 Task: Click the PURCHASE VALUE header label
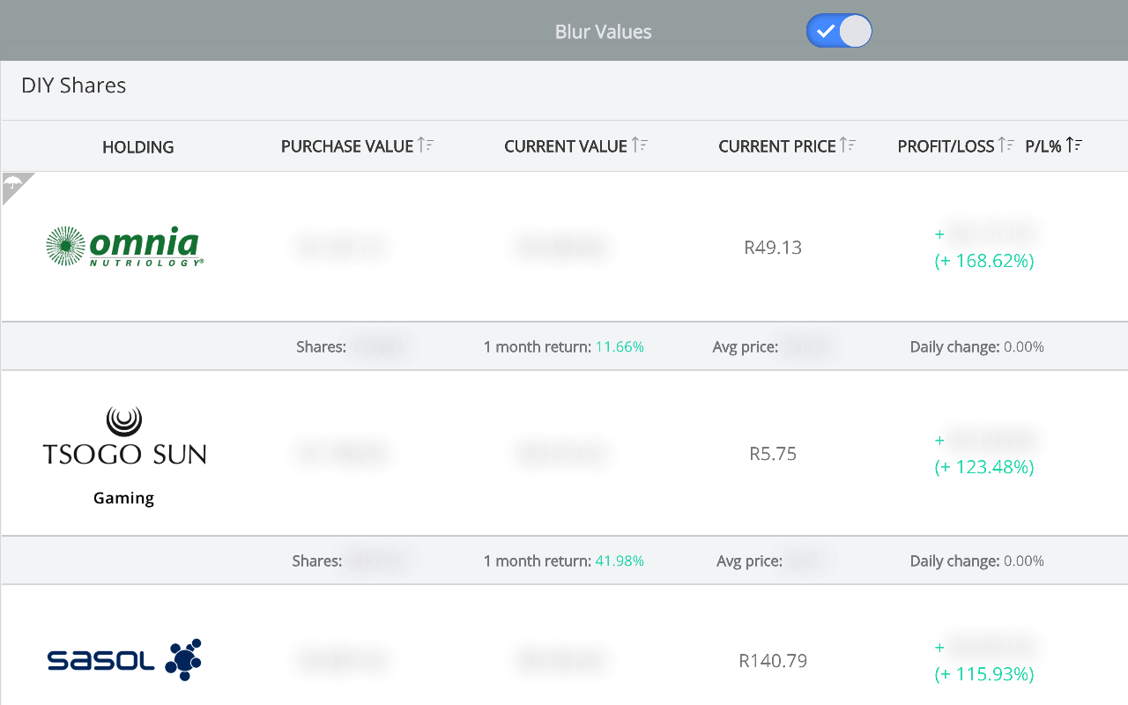pos(347,146)
